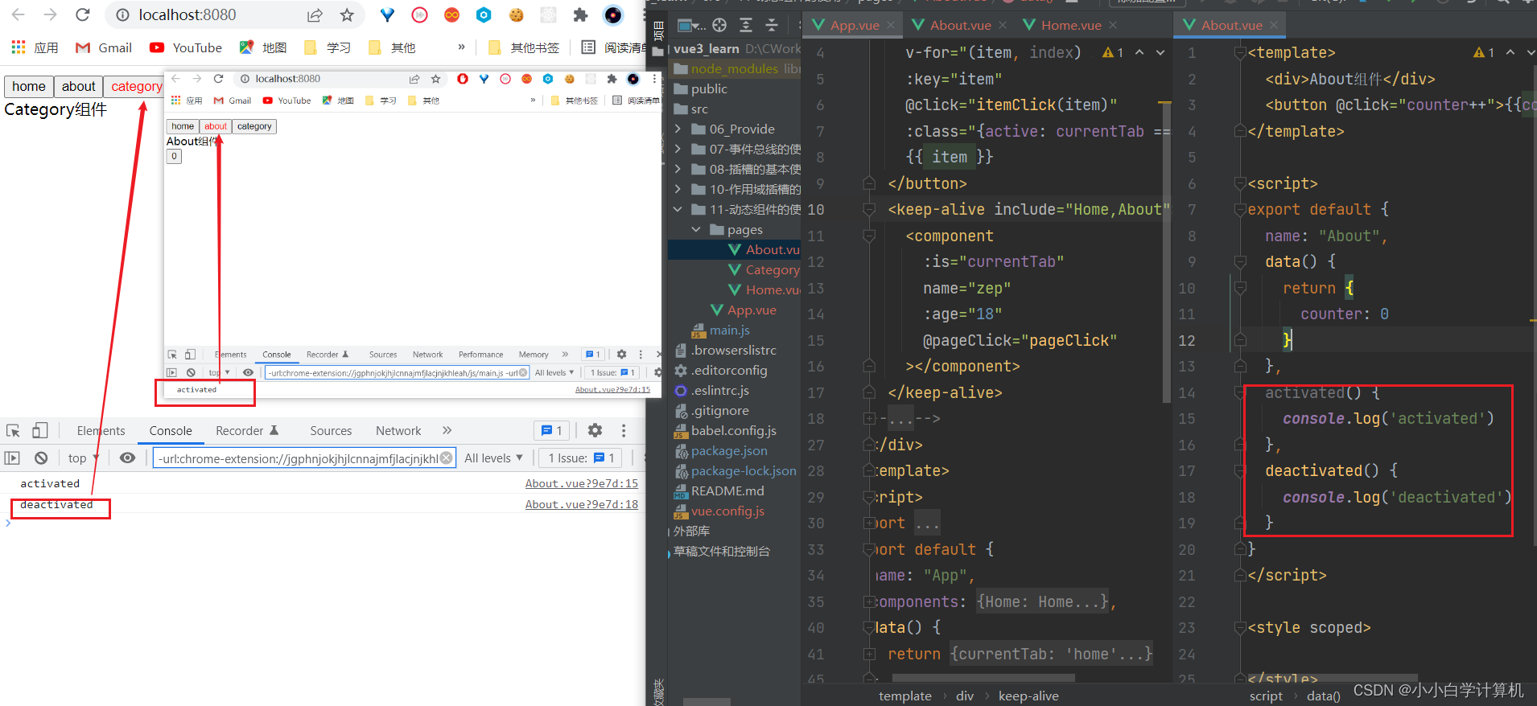Open the Sources tab
The height and width of the screenshot is (706, 1537).
click(331, 431)
